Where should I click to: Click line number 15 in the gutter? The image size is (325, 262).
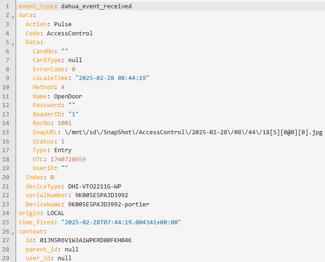click(x=6, y=132)
